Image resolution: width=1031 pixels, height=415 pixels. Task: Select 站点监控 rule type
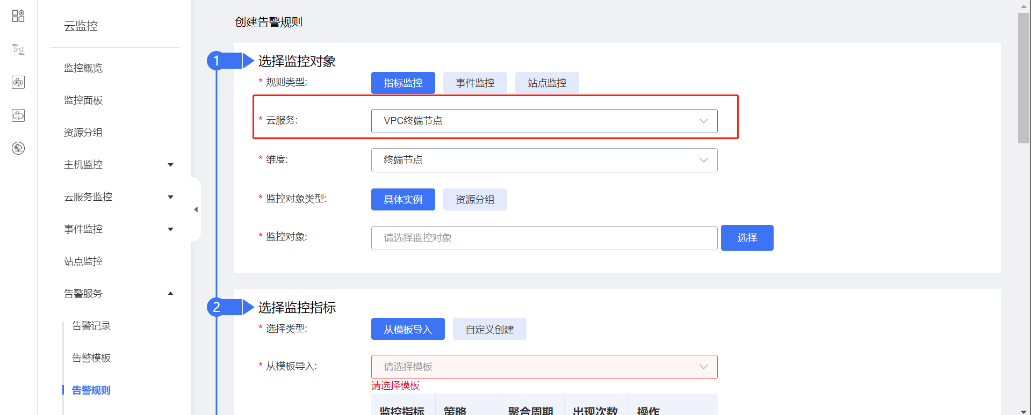(x=547, y=83)
